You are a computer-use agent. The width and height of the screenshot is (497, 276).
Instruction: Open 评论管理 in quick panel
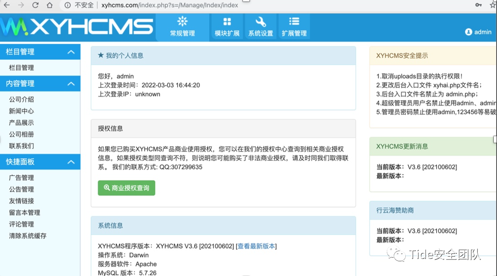(x=22, y=224)
